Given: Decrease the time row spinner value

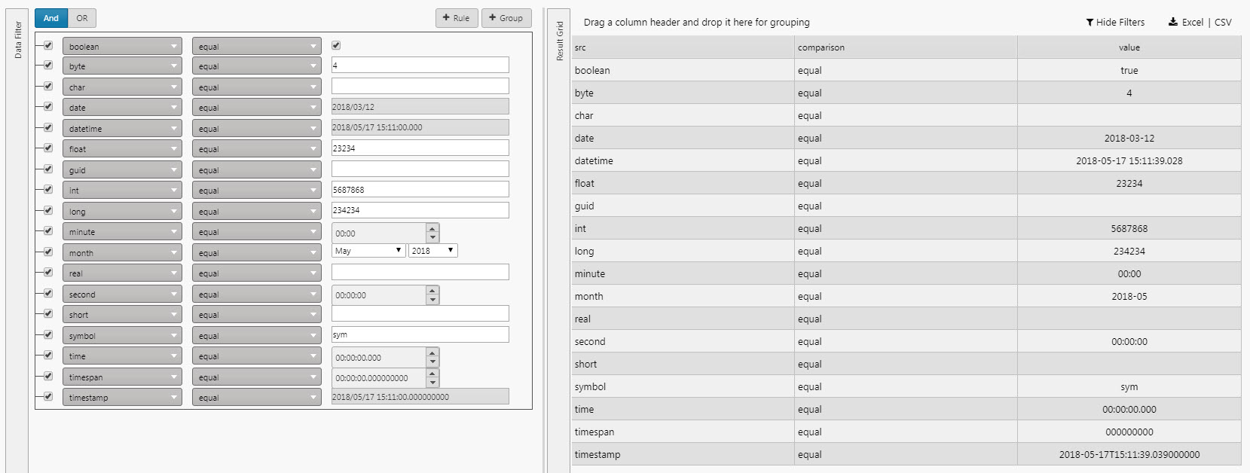Looking at the screenshot, I should 432,362.
